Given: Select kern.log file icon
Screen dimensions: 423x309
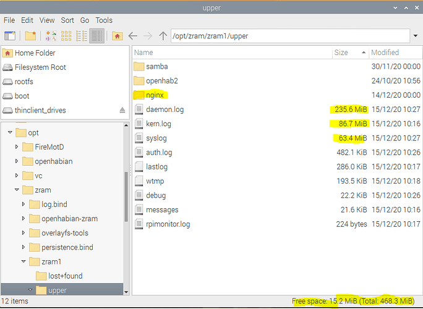Looking at the screenshot, I should click(139, 124).
